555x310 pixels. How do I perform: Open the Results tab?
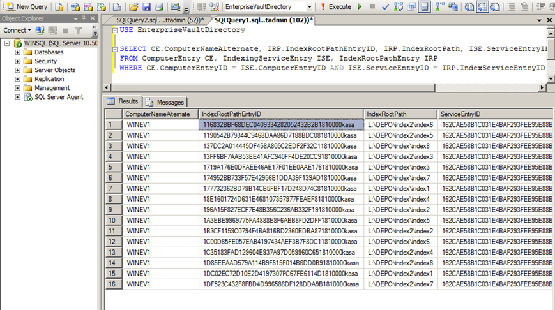tap(123, 101)
